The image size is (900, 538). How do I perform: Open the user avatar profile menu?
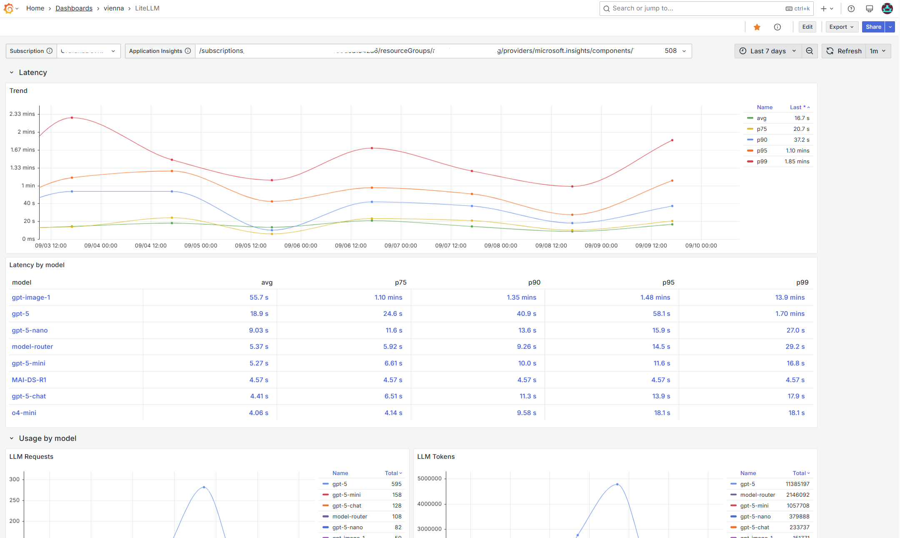887,8
